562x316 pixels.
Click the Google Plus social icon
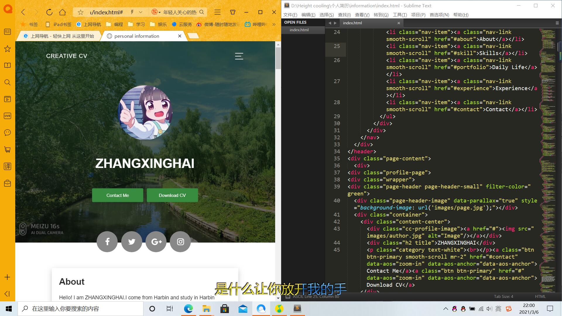tap(156, 242)
